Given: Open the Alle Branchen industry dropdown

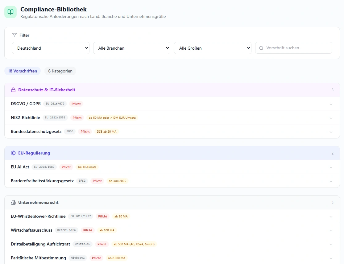Looking at the screenshot, I should (x=131, y=48).
